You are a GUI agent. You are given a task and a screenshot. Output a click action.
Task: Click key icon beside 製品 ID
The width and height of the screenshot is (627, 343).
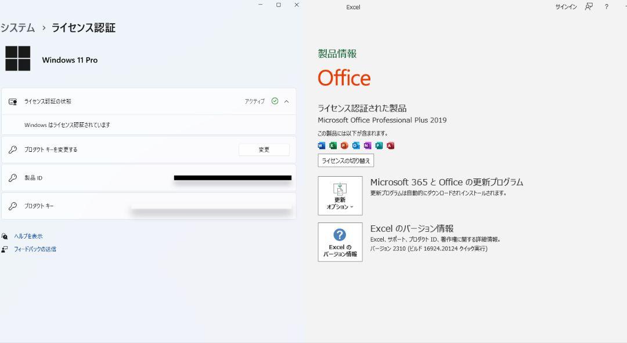coord(13,178)
